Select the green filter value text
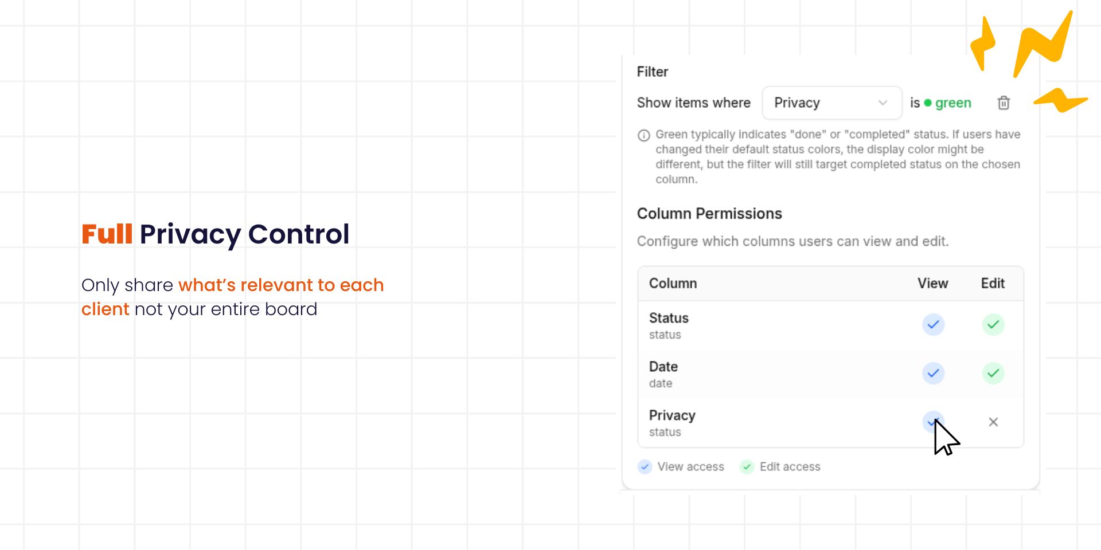The image size is (1101, 550). click(953, 103)
